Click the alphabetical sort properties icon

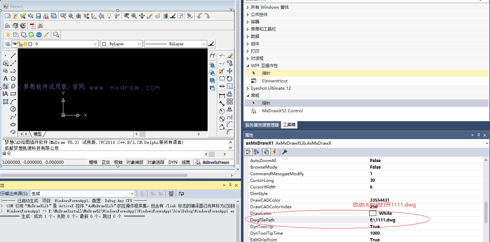(257, 152)
